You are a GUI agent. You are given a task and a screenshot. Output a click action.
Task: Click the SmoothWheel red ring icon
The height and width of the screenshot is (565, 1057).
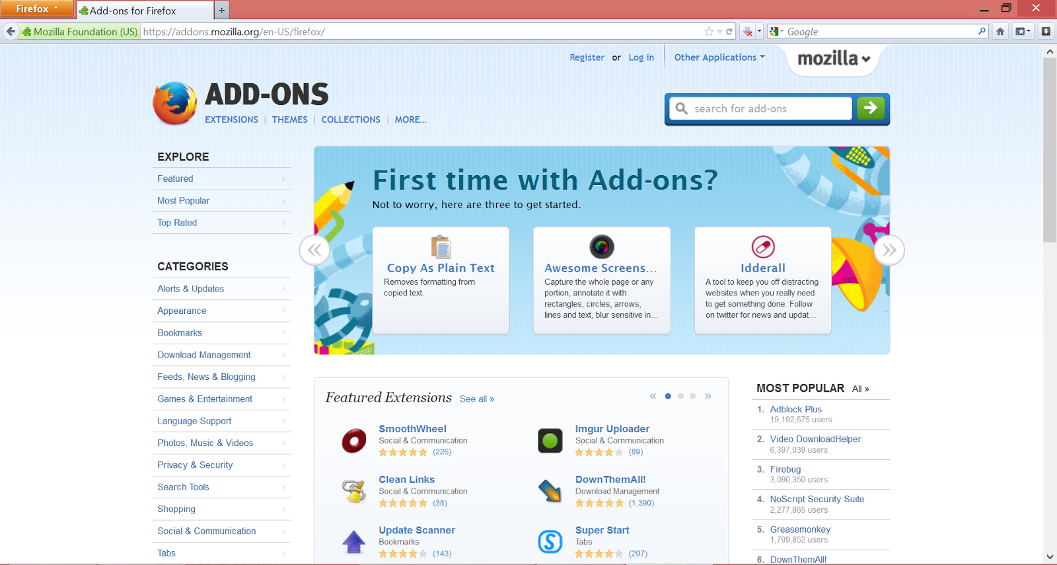[x=354, y=441]
